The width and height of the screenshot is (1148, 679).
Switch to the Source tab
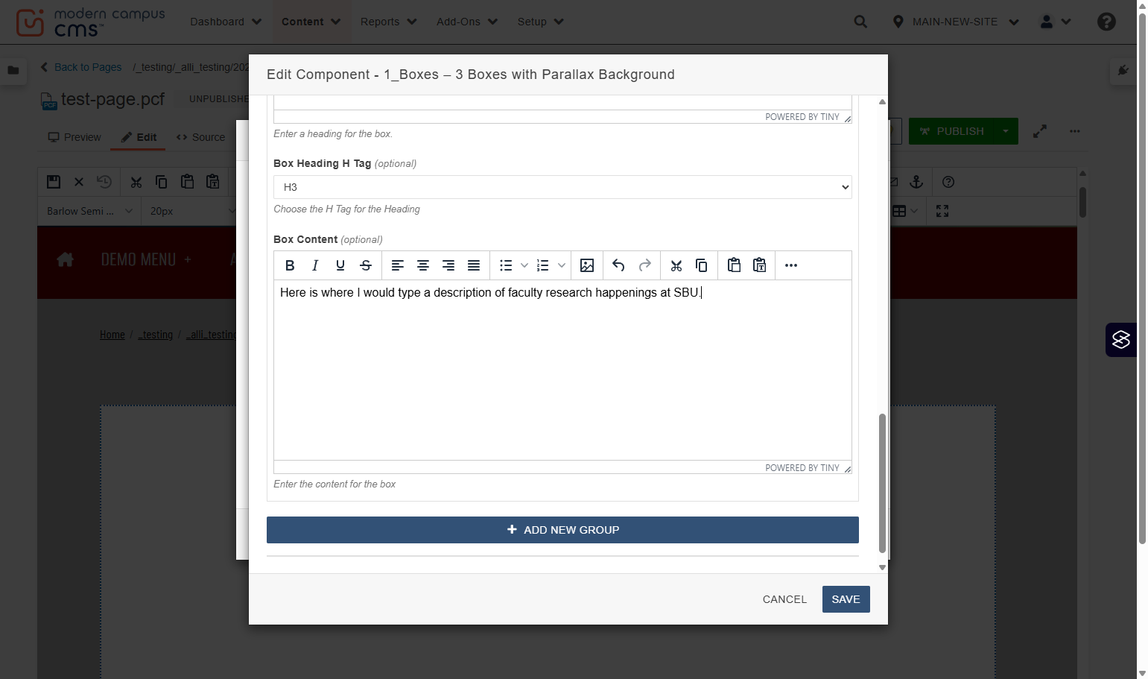[x=200, y=137]
